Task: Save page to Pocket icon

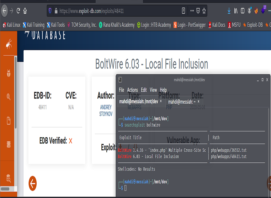Action: pos(198,11)
